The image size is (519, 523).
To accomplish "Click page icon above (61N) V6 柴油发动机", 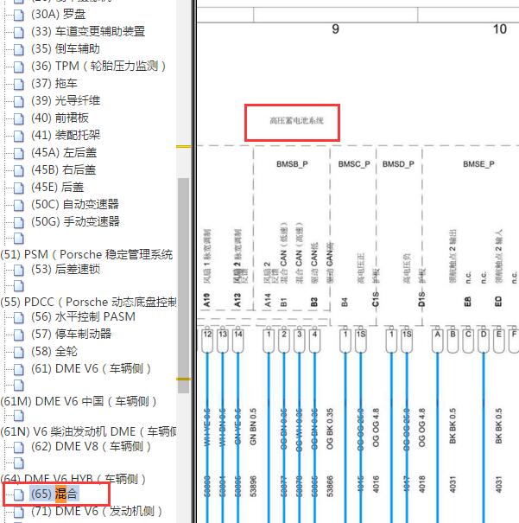I will click(19, 416).
